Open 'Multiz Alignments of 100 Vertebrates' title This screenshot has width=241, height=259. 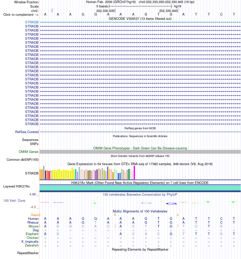[140, 211]
